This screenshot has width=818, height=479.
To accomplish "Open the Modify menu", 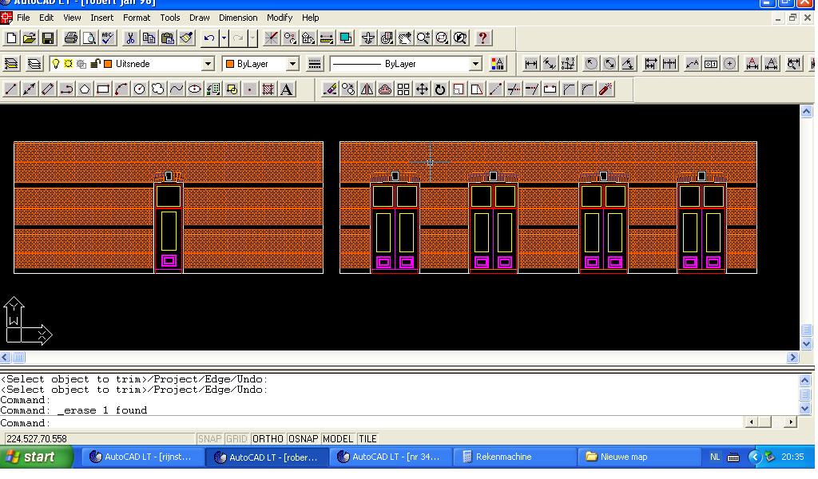I will point(280,18).
